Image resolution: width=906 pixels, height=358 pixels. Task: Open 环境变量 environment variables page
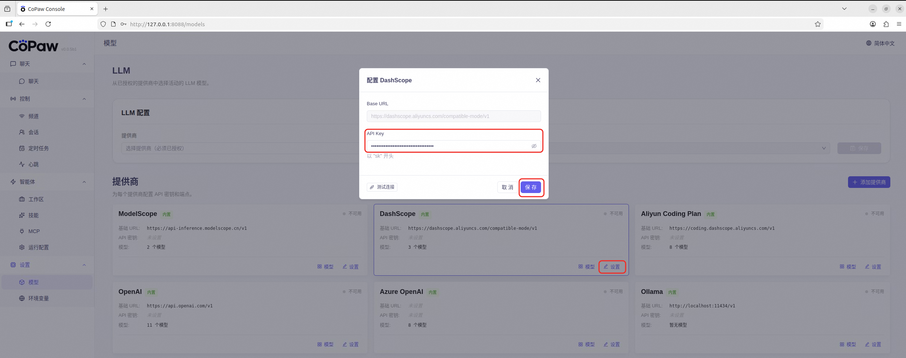tap(47, 298)
